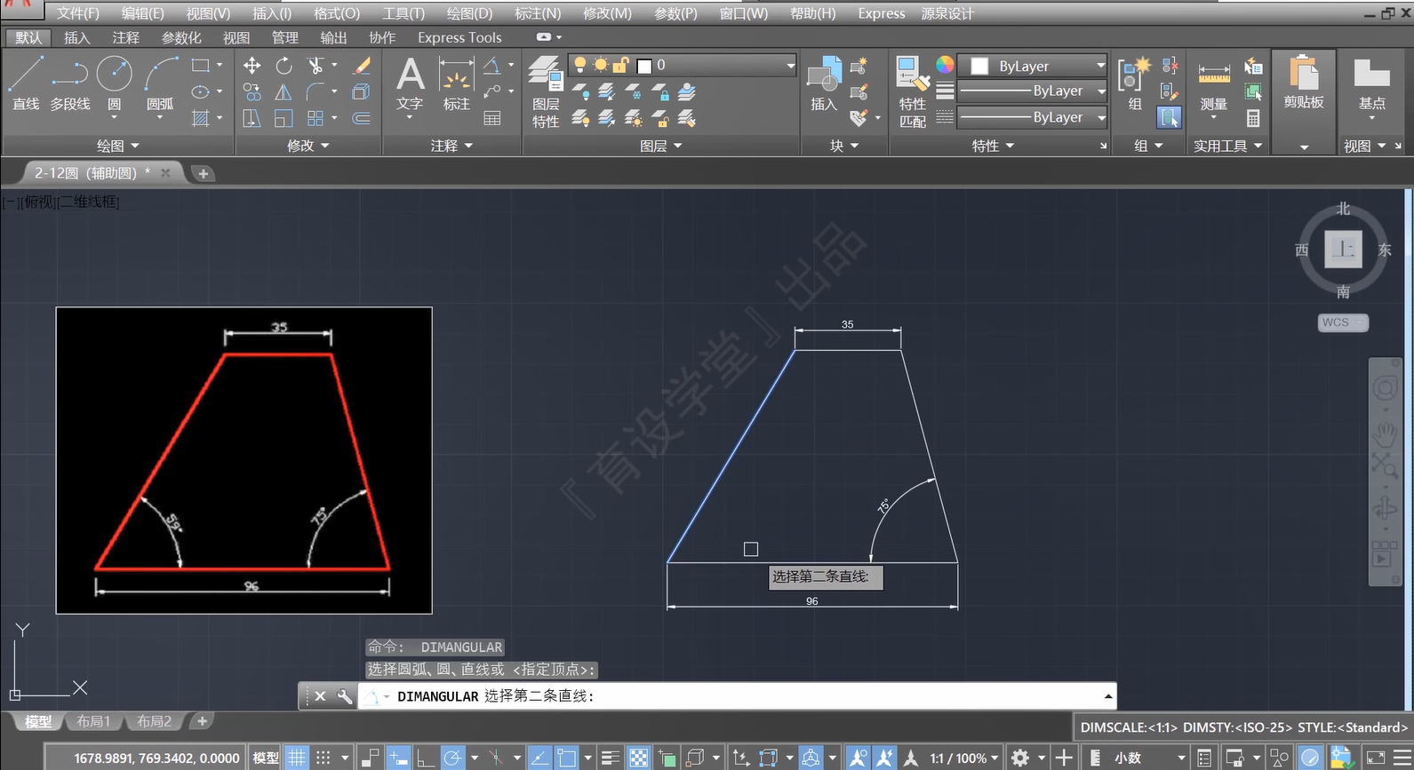Viewport: 1414px width, 770px height.
Task: Expand the 修改 panel
Action: (x=308, y=145)
